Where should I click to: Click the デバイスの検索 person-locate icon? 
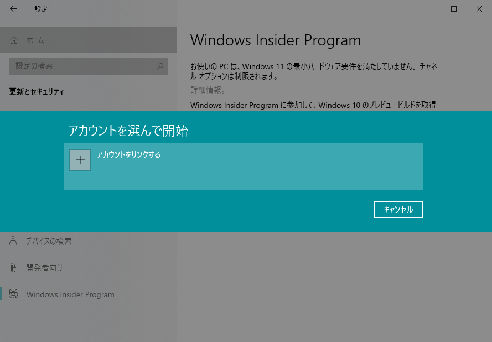[x=13, y=241]
